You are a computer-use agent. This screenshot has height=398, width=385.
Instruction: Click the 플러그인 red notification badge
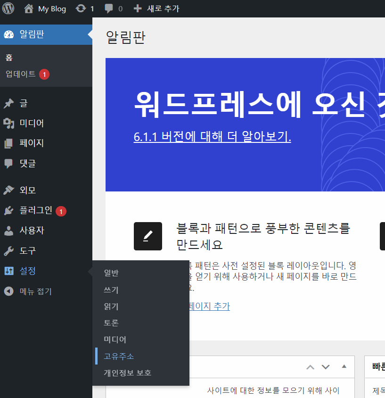(61, 211)
